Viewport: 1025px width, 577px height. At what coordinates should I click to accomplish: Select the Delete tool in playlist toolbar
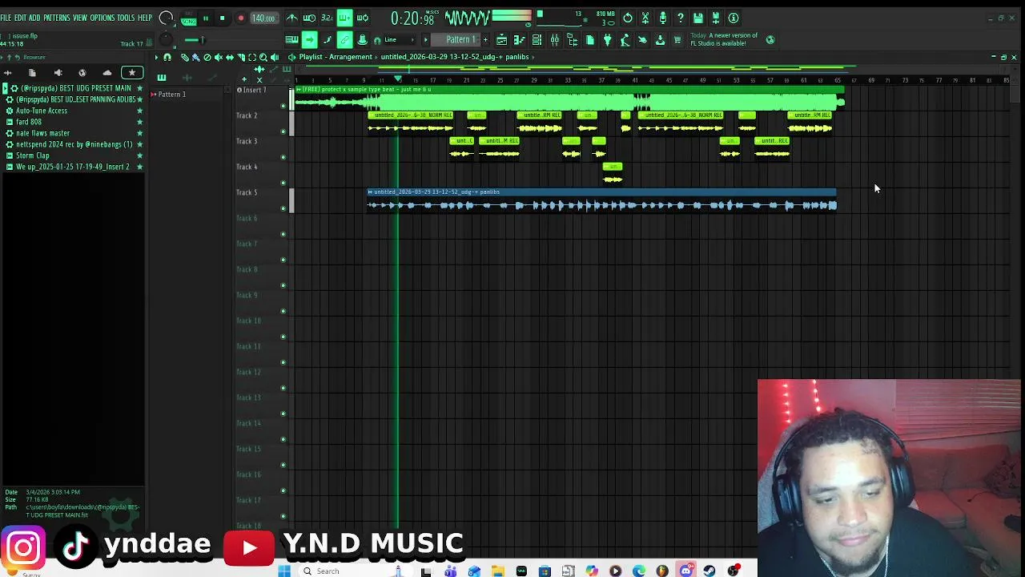(x=207, y=57)
